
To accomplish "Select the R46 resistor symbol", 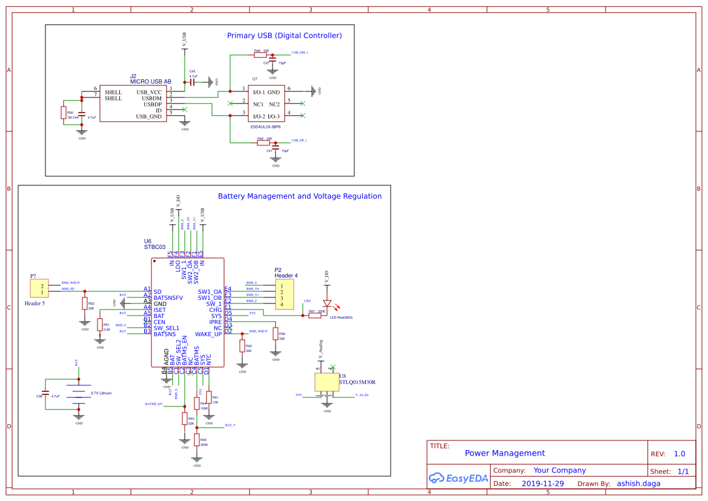I will 276,334.
